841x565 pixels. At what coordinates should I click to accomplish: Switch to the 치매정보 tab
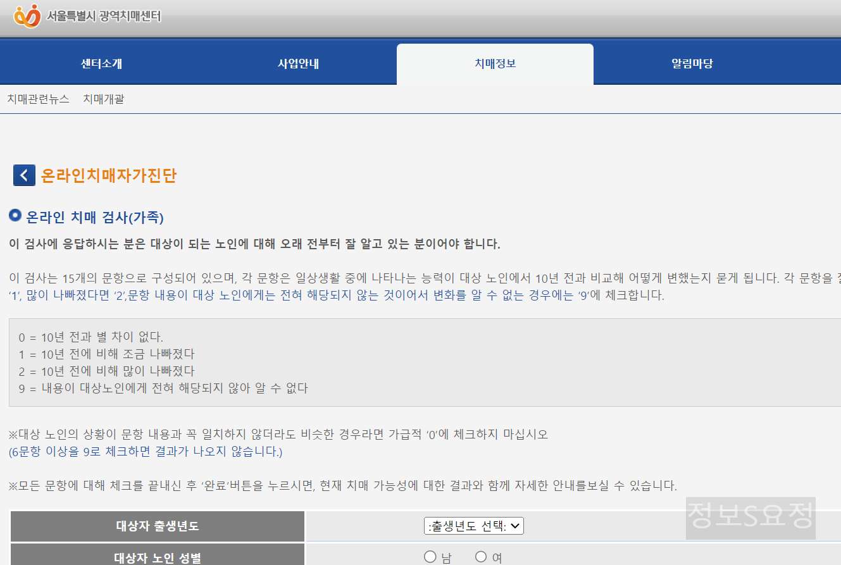pos(495,63)
